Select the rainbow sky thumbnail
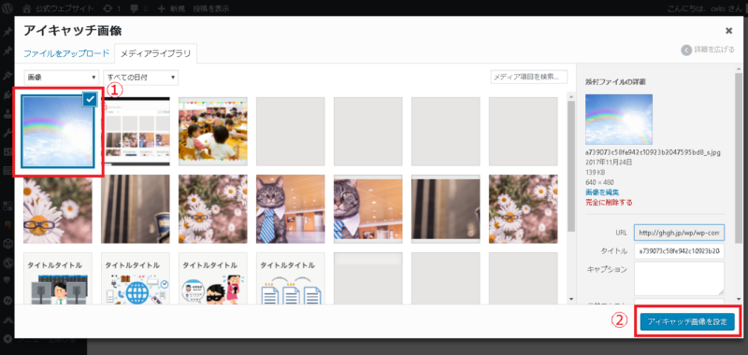The width and height of the screenshot is (748, 355). (58, 131)
